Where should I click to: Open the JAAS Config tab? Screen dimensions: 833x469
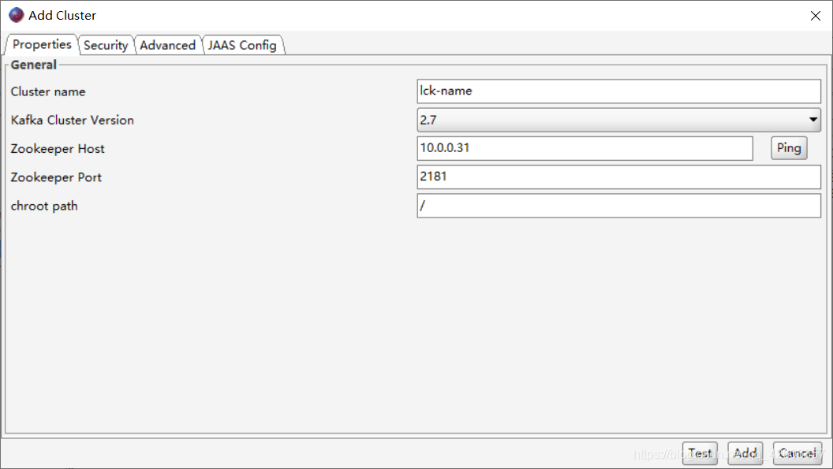[242, 45]
